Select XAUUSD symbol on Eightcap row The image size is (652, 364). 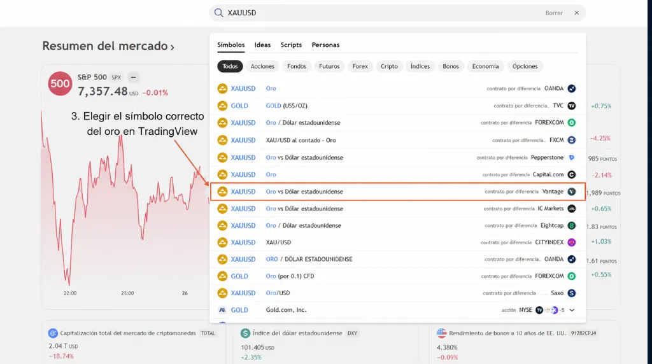[243, 226]
